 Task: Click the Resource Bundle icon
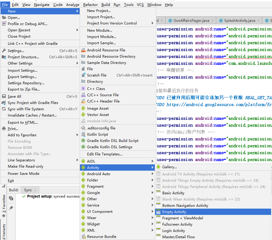(83, 236)
